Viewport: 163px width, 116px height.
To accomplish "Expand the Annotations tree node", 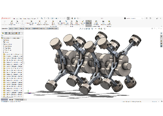I will pyautogui.click(x=2, y=44).
